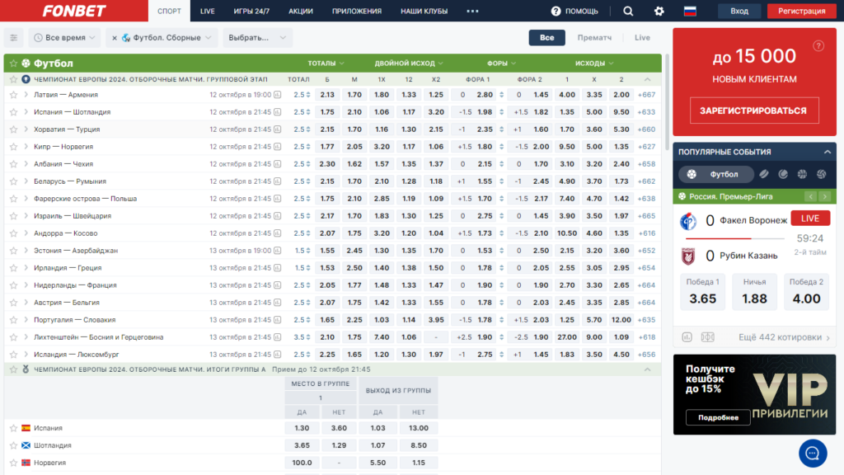
Task: Show previous popular league with left arrow
Action: (x=811, y=196)
